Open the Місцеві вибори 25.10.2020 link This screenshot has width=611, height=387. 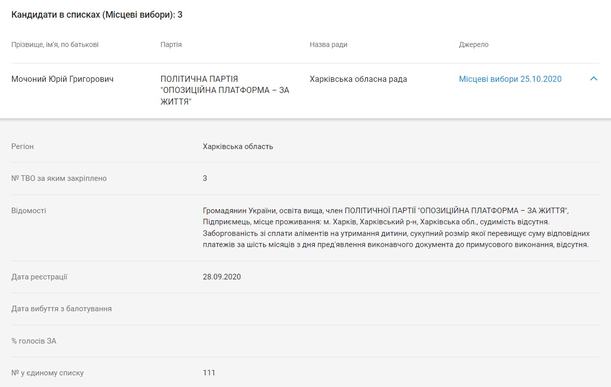[x=510, y=79]
